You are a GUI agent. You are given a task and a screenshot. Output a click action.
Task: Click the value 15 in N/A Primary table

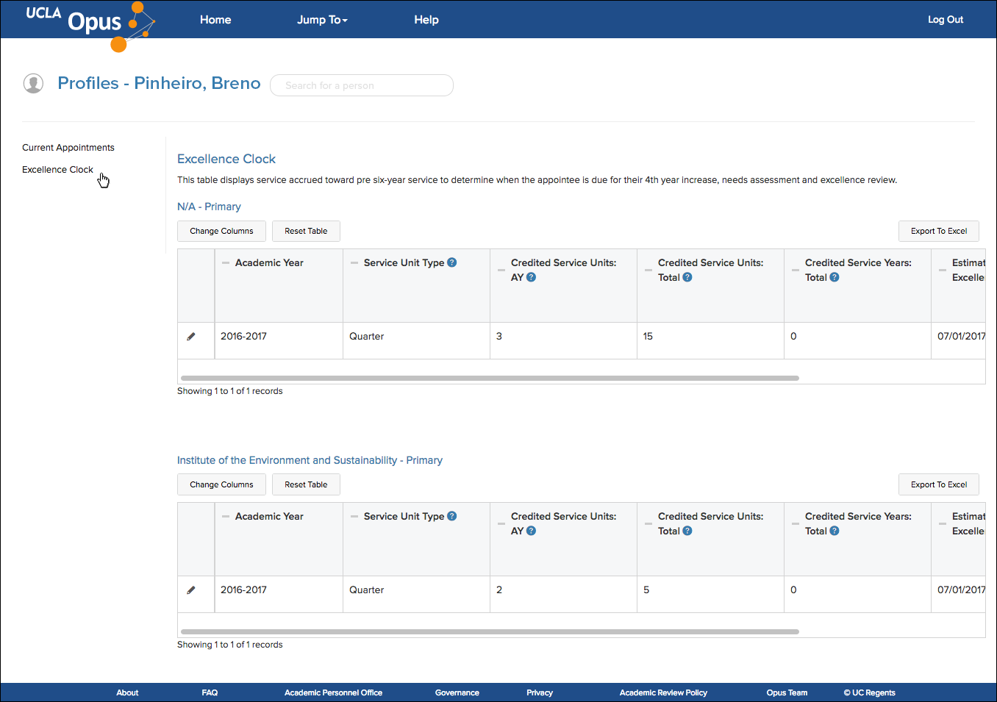[648, 337]
